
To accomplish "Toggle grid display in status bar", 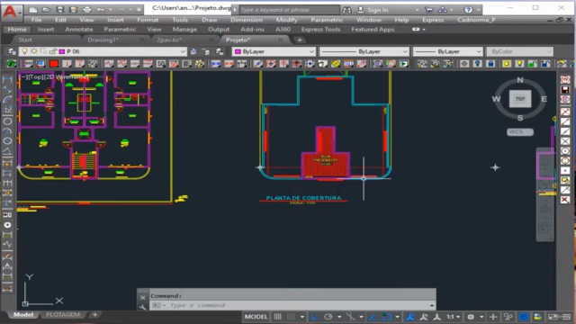I will click(278, 317).
